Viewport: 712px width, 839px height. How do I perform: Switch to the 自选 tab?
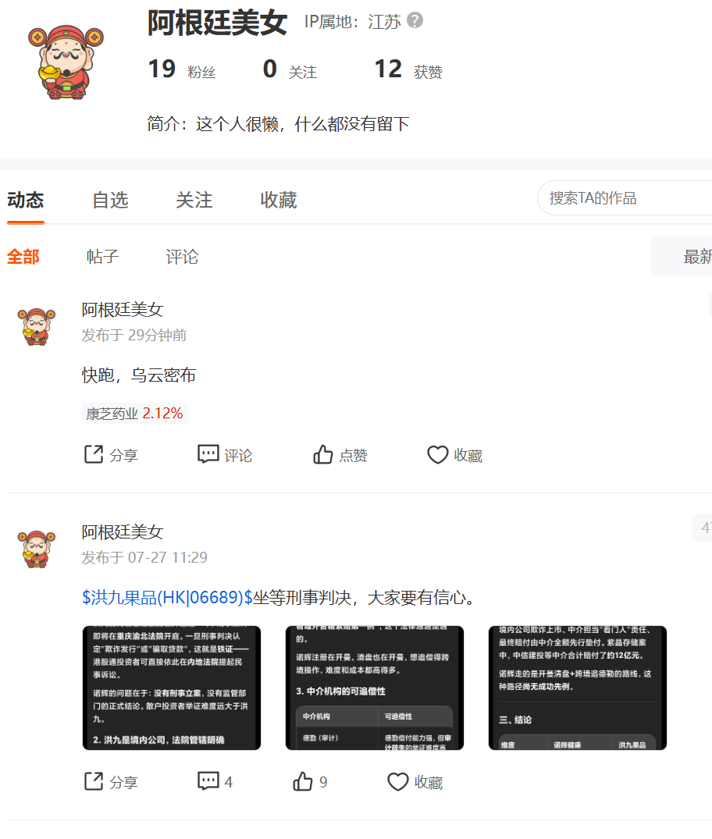(x=110, y=200)
